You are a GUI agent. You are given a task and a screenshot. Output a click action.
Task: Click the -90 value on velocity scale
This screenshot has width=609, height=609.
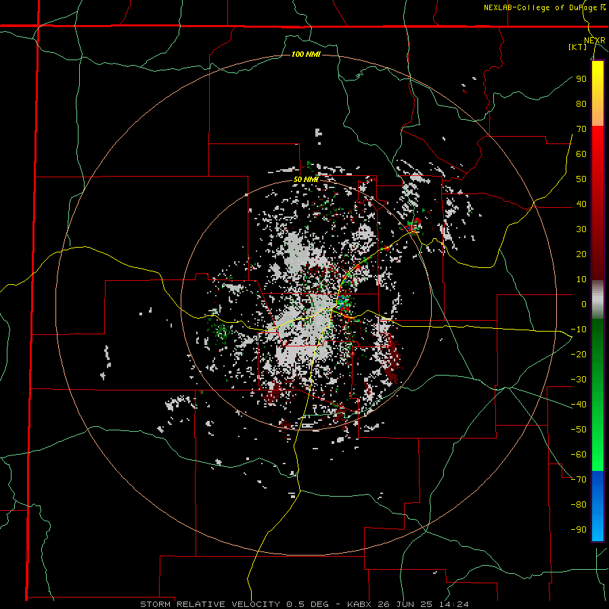[x=579, y=530]
